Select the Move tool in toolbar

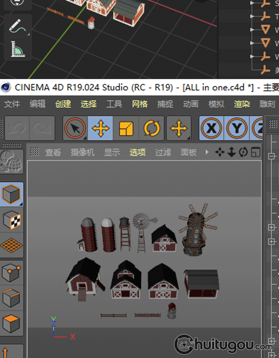pyautogui.click(x=100, y=129)
